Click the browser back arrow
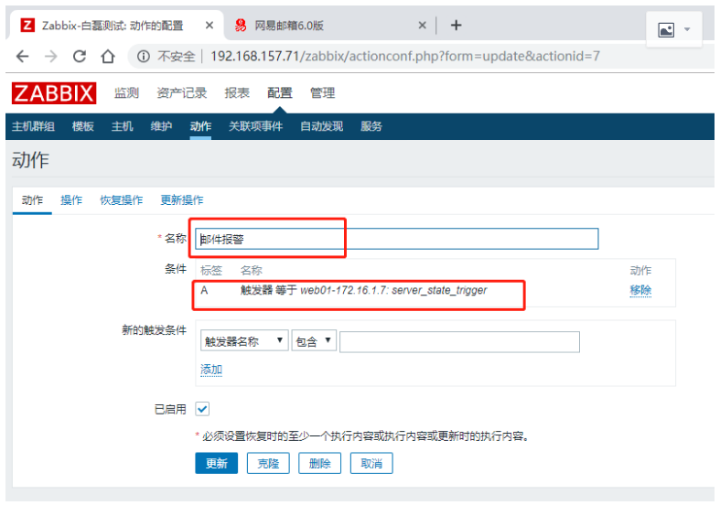The height and width of the screenshot is (505, 720). tap(22, 57)
